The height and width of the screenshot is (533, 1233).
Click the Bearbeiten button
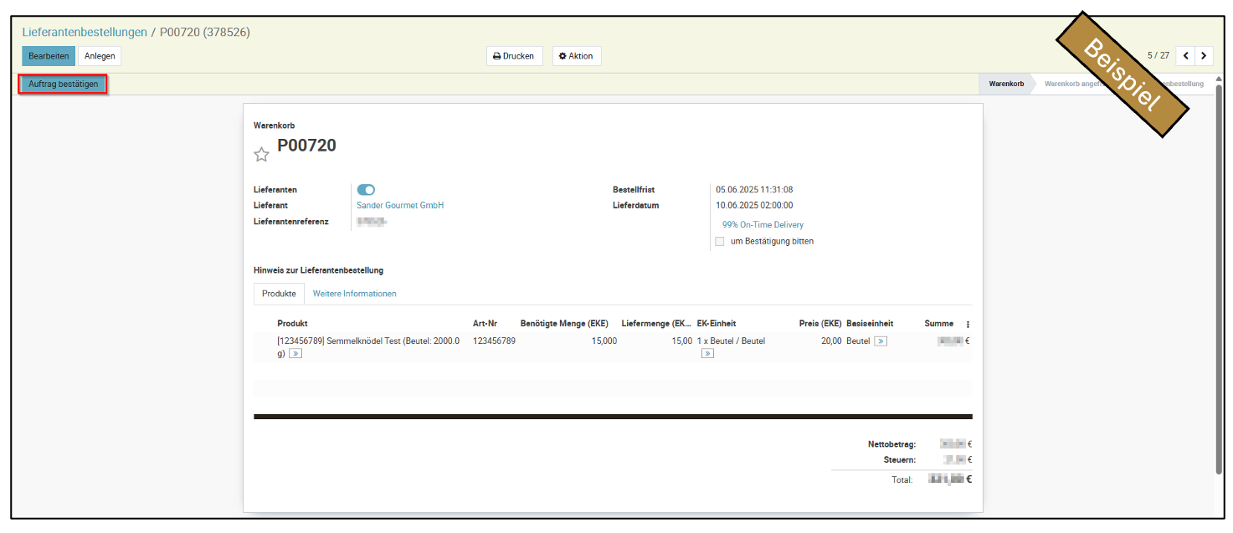49,56
